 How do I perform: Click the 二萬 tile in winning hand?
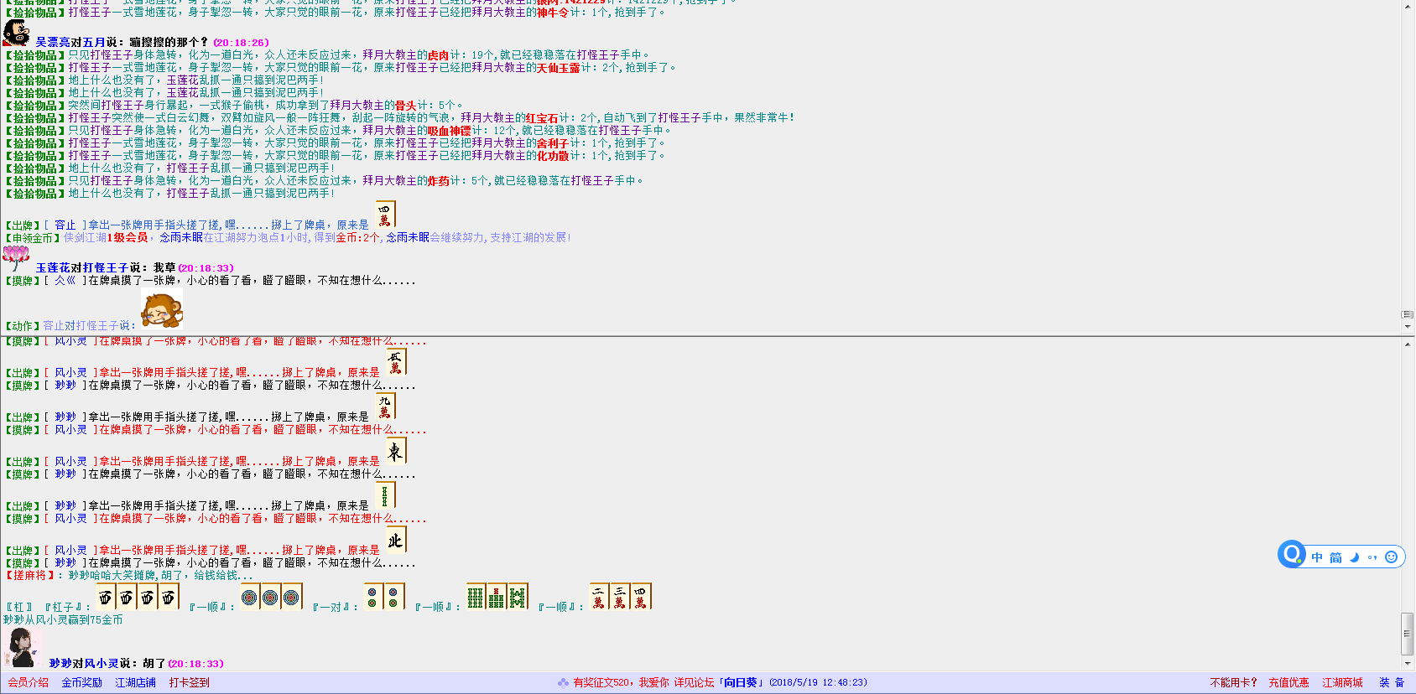(x=599, y=596)
